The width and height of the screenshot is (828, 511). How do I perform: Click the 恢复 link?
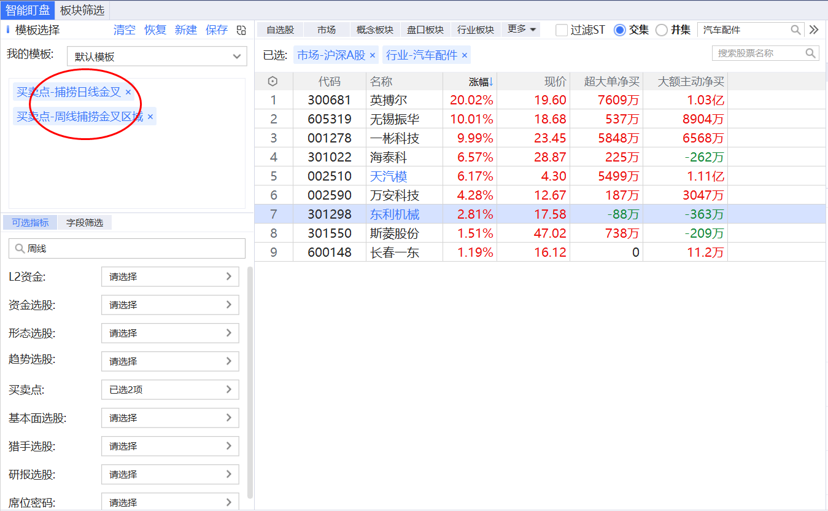155,30
